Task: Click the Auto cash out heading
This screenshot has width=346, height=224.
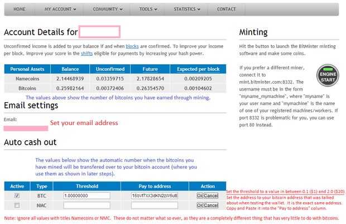Action: pos(30,142)
